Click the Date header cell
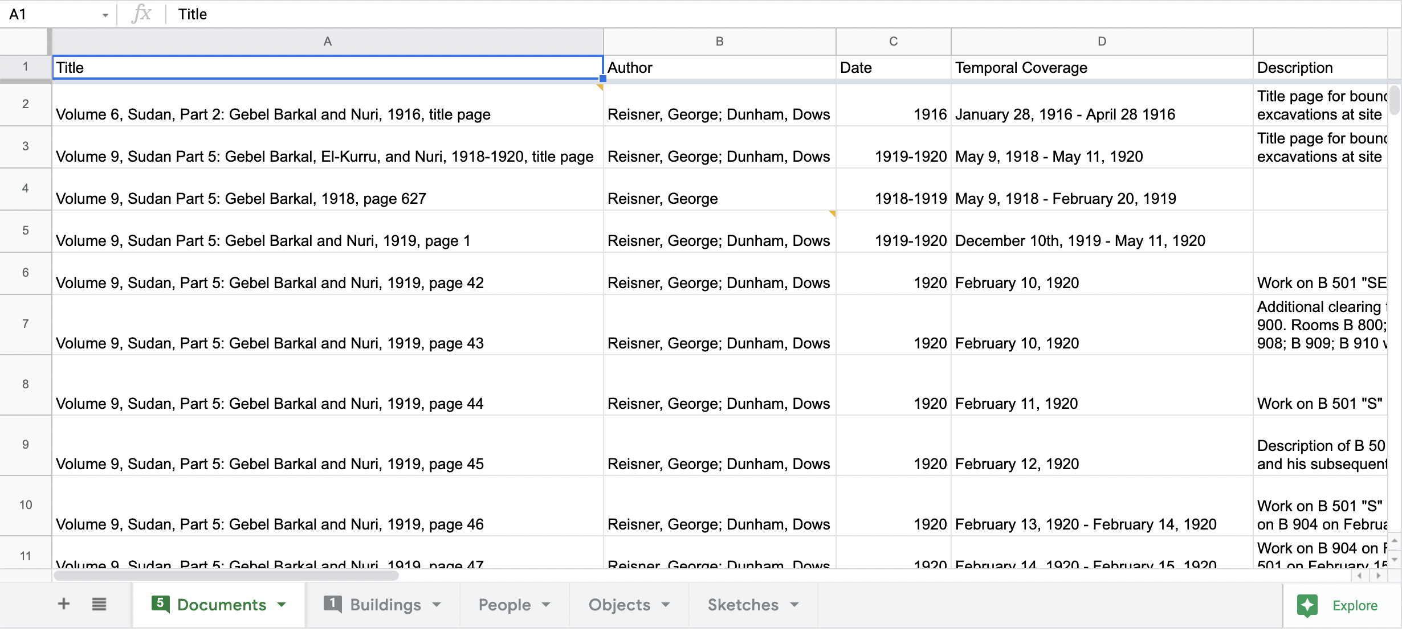 [x=894, y=68]
